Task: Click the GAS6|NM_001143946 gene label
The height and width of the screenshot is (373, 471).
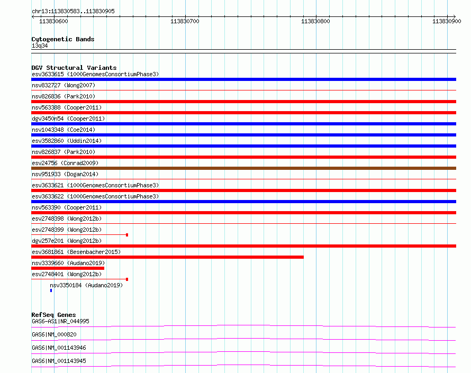Action: tap(59, 348)
